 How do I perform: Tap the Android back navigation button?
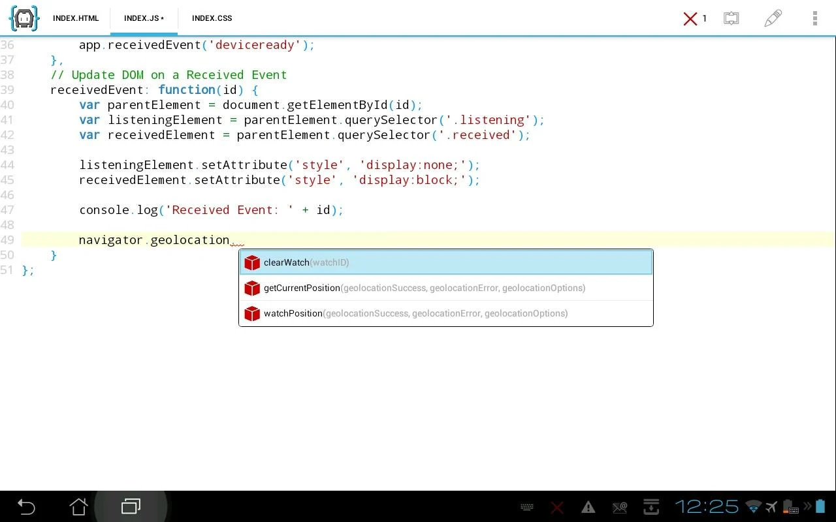click(26, 506)
